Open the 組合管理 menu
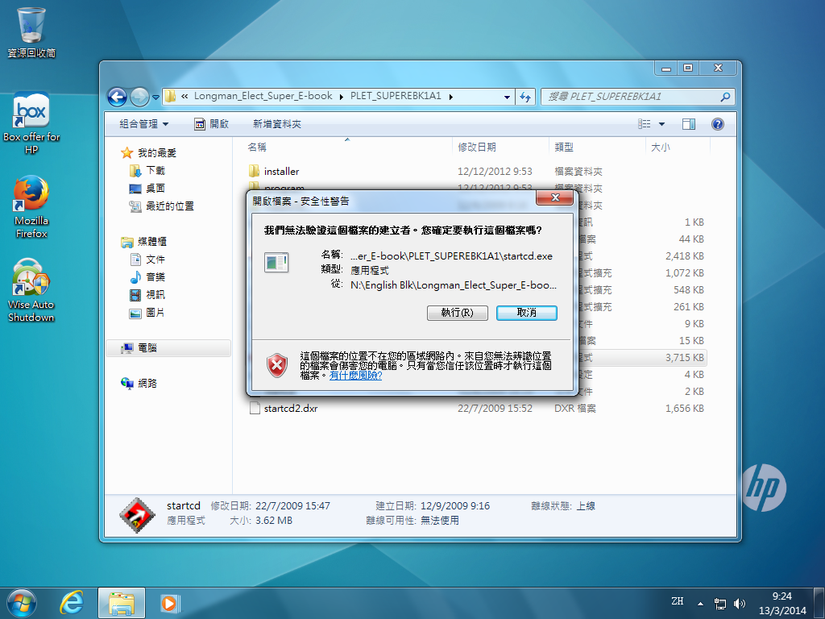 [143, 124]
